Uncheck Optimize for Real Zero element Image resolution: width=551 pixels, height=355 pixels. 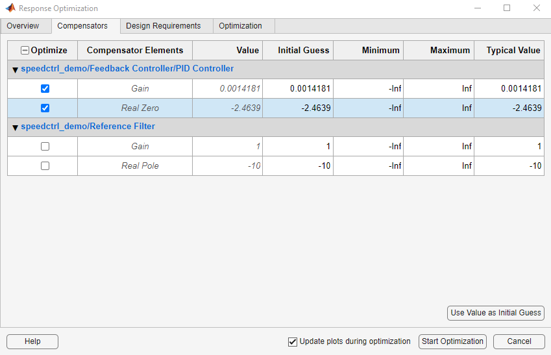pyautogui.click(x=45, y=108)
